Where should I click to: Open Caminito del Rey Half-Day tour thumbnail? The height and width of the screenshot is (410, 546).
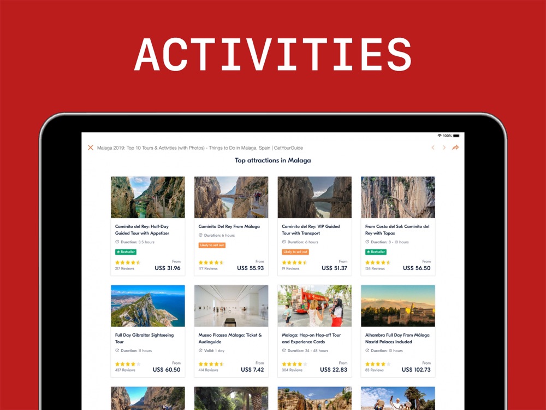pyautogui.click(x=147, y=197)
